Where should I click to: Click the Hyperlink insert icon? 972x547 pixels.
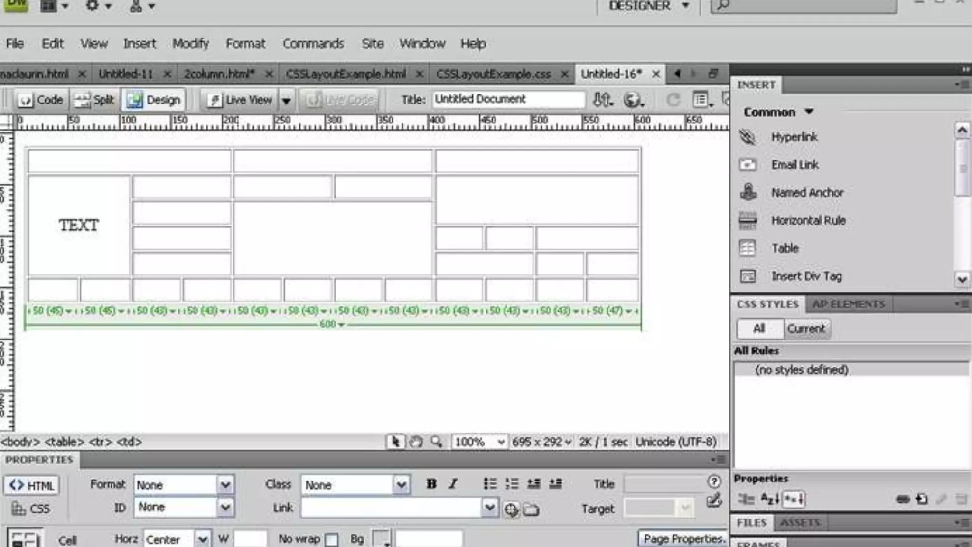click(748, 137)
